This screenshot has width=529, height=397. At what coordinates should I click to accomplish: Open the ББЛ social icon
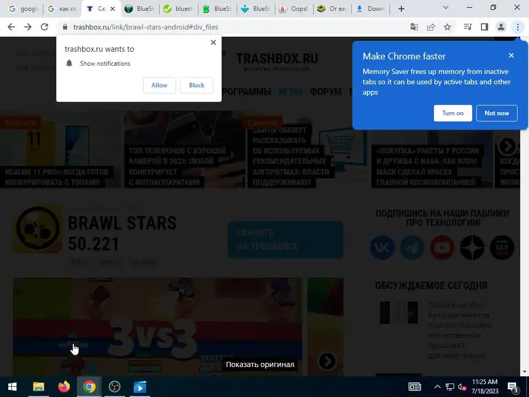(502, 248)
